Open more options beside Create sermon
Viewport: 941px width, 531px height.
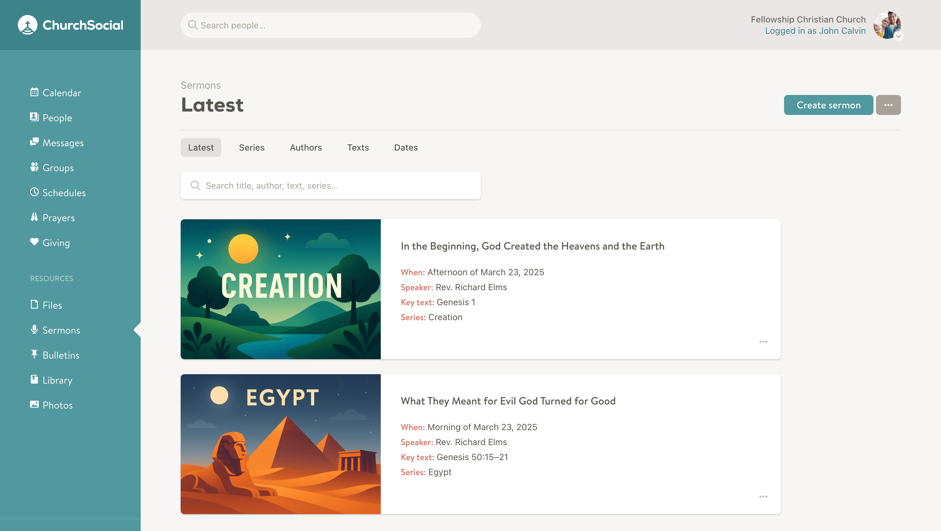pyautogui.click(x=888, y=105)
